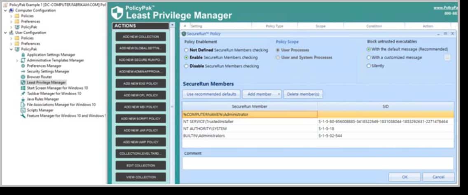Expand PolicyPak under Computer Configuration
The height and width of the screenshot is (195, 468).
coord(12,27)
